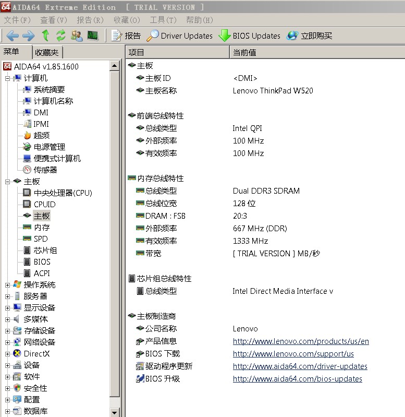Click the green up-level arrow
405x417 pixels.
click(45, 35)
